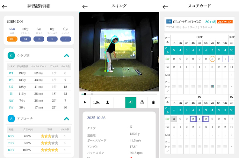The width and height of the screenshot is (239, 158).
Task: Collapse the アプローチ section
Action: [66, 119]
